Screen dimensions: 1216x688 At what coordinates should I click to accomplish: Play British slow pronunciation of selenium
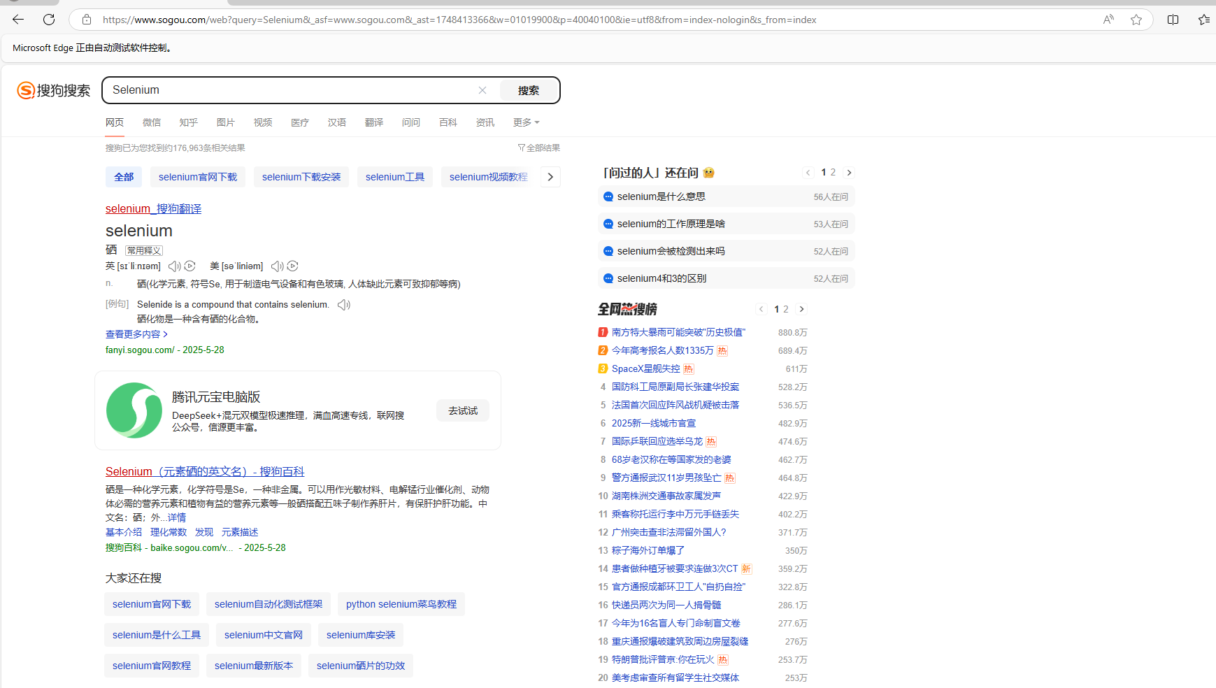(x=190, y=266)
